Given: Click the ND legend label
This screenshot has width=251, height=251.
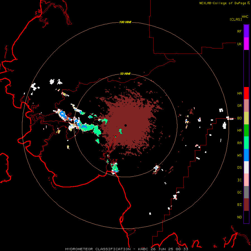Looking at the screenshot, I should (239, 217).
